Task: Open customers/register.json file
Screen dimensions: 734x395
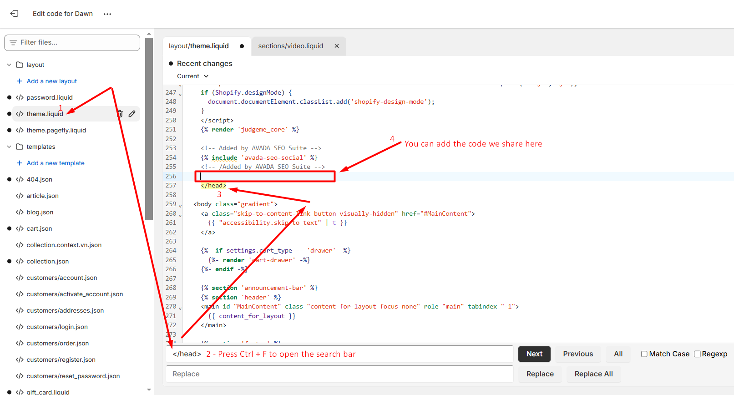Action: (61, 360)
